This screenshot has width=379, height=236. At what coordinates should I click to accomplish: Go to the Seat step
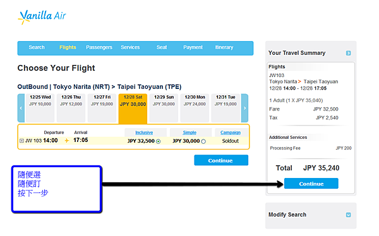click(162, 47)
